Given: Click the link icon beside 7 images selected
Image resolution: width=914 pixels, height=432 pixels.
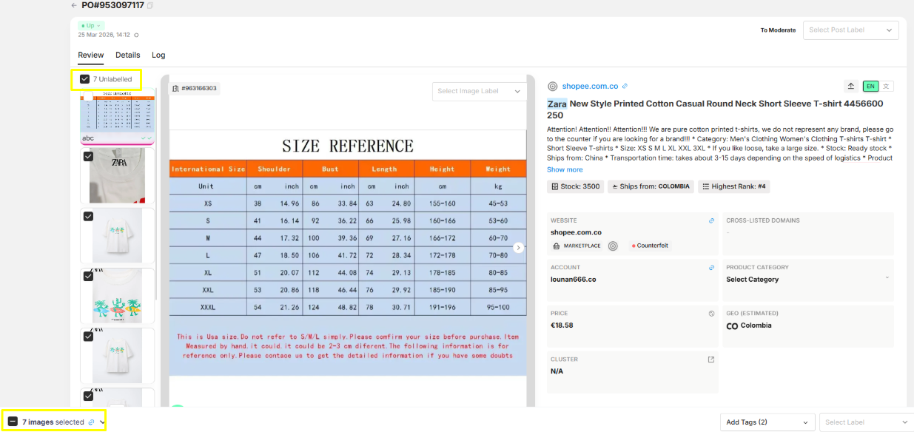Looking at the screenshot, I should (x=91, y=422).
